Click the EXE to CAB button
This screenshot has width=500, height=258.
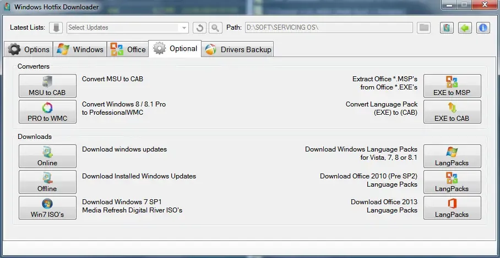tap(452, 112)
